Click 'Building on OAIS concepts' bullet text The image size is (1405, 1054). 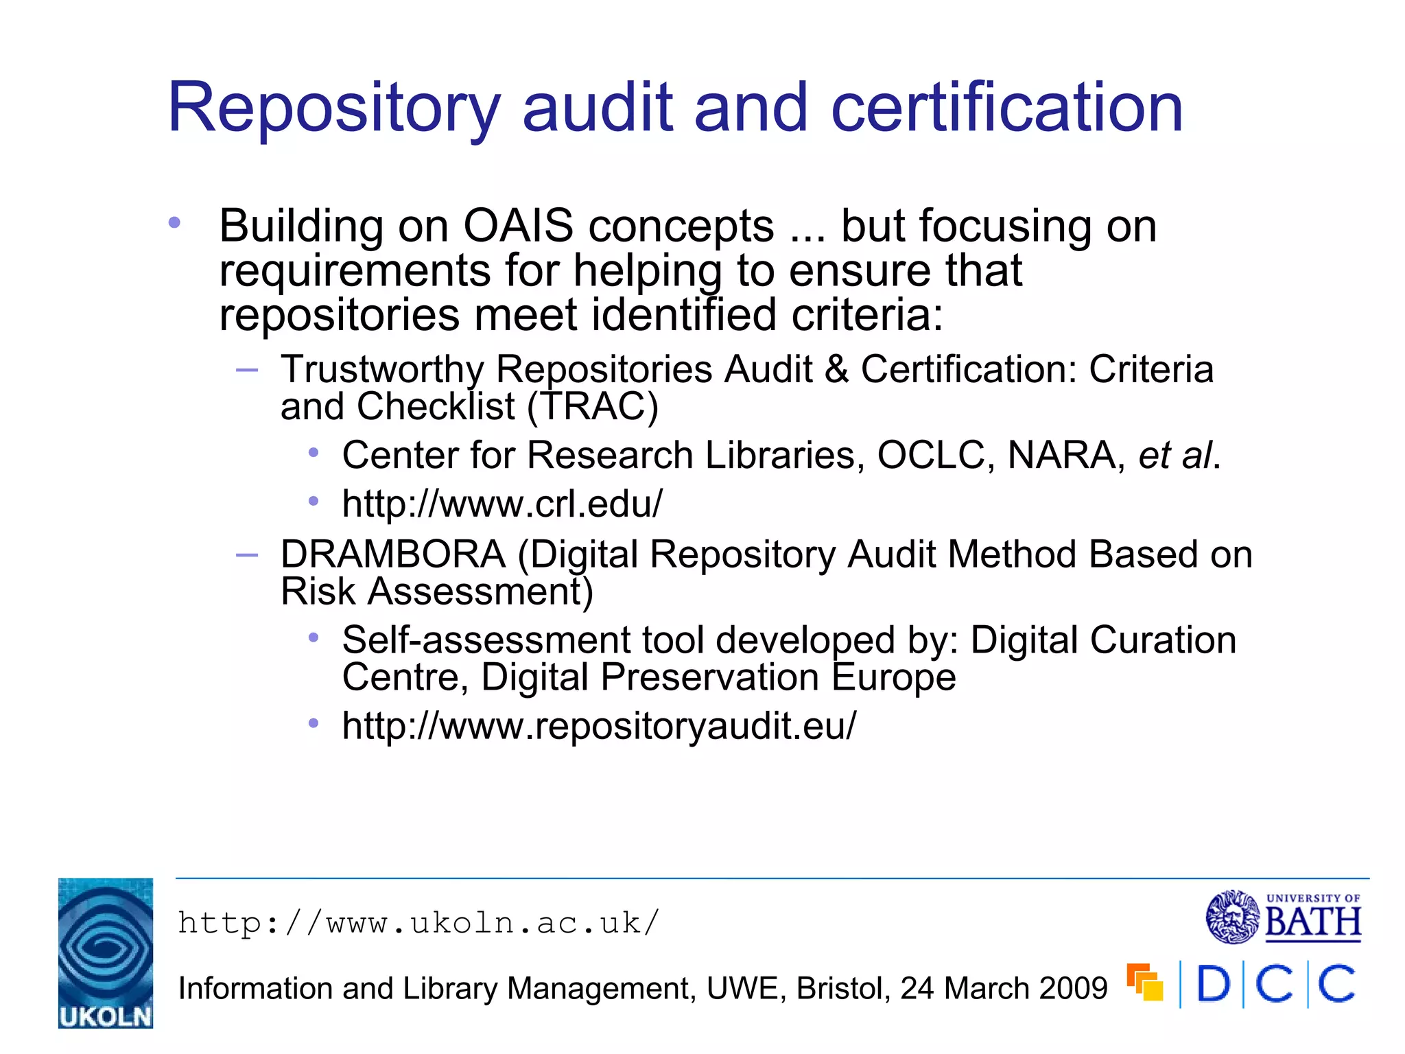coord(688,227)
